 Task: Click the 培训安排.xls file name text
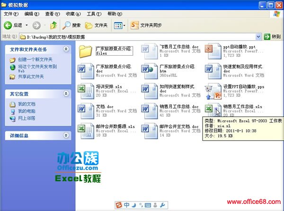(109, 86)
